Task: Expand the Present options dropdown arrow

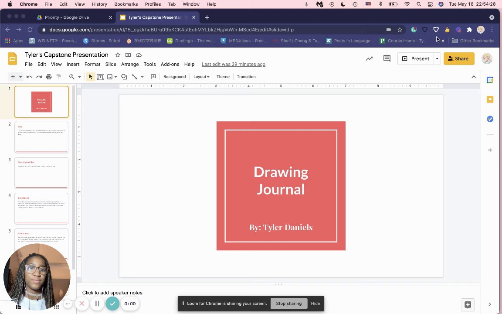Action: (437, 58)
